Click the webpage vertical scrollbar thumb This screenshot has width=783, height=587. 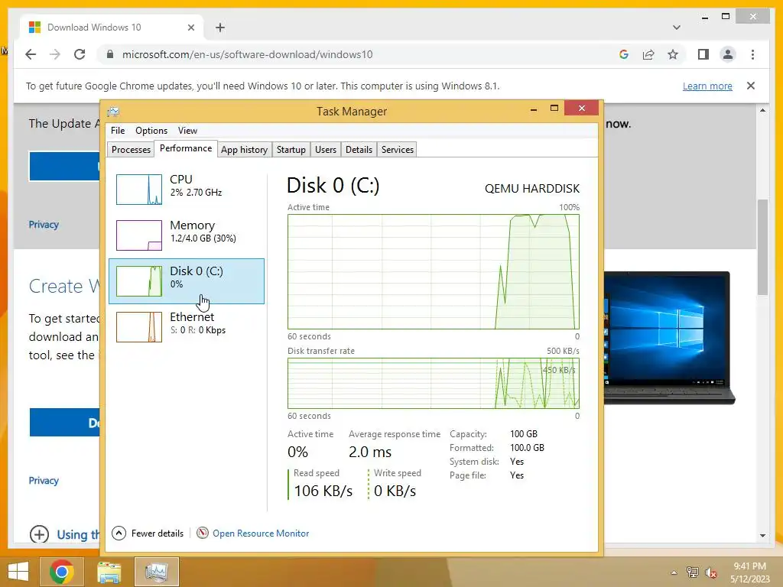tap(762, 247)
